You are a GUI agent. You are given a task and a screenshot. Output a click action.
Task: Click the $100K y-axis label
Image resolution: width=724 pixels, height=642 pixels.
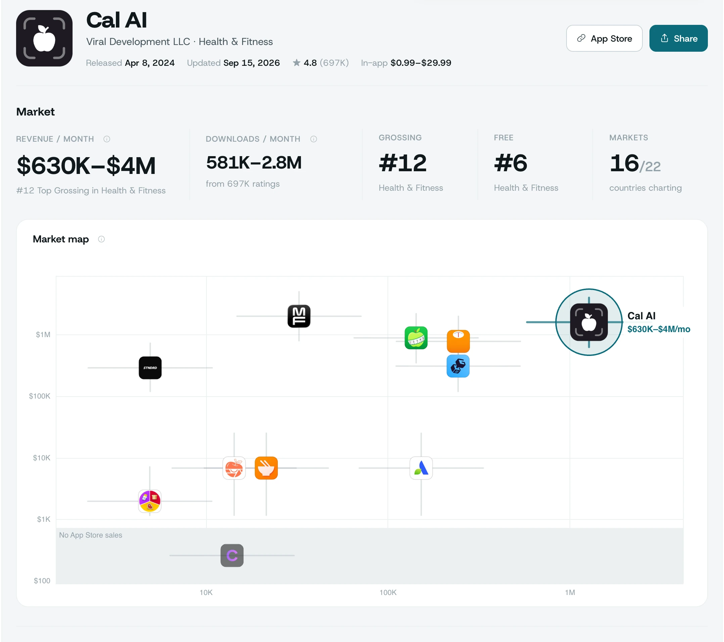40,396
